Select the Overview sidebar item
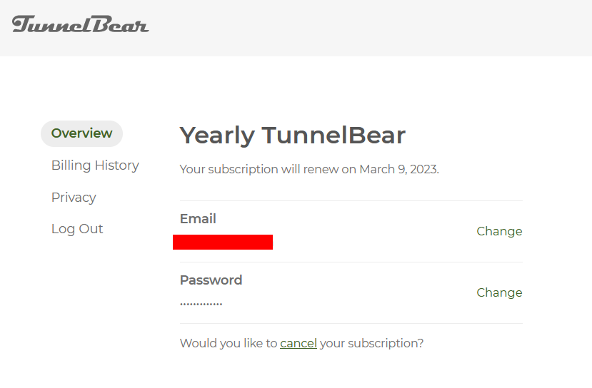The image size is (592, 388). point(81,133)
